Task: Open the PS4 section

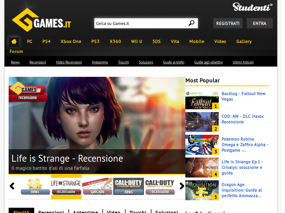Action: click(x=46, y=42)
